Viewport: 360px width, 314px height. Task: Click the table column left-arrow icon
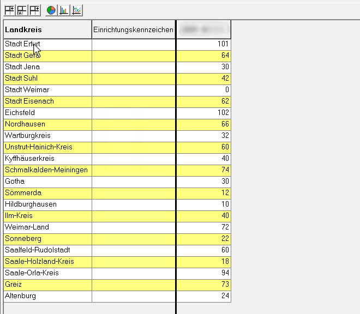click(x=9, y=10)
